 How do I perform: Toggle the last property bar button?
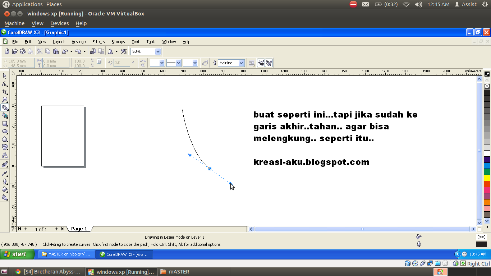click(x=269, y=63)
